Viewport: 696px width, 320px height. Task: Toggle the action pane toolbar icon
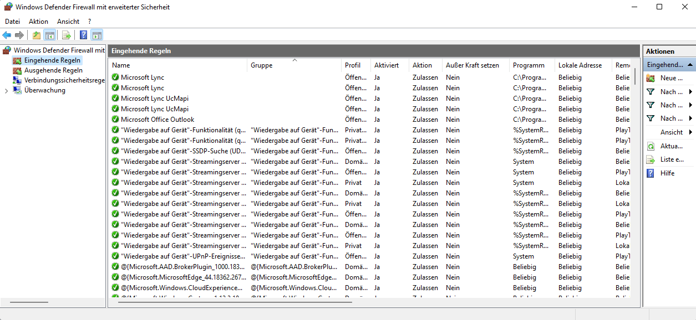click(96, 35)
